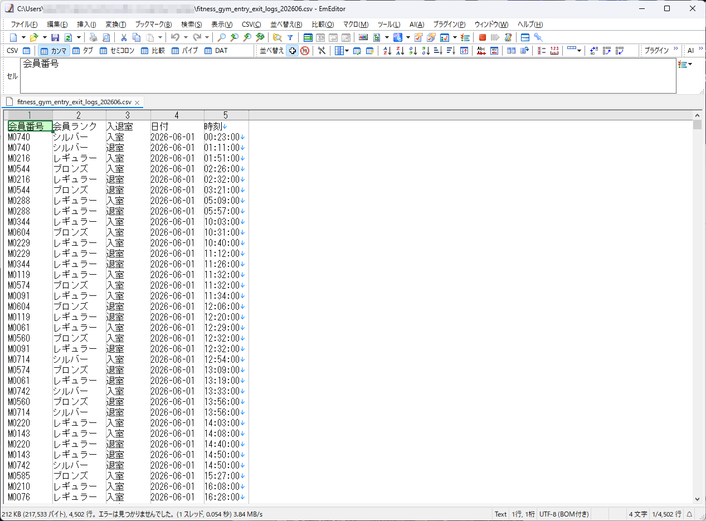Image resolution: width=706 pixels, height=521 pixels.
Task: Click the status bar notification bell
Action: coord(689,514)
